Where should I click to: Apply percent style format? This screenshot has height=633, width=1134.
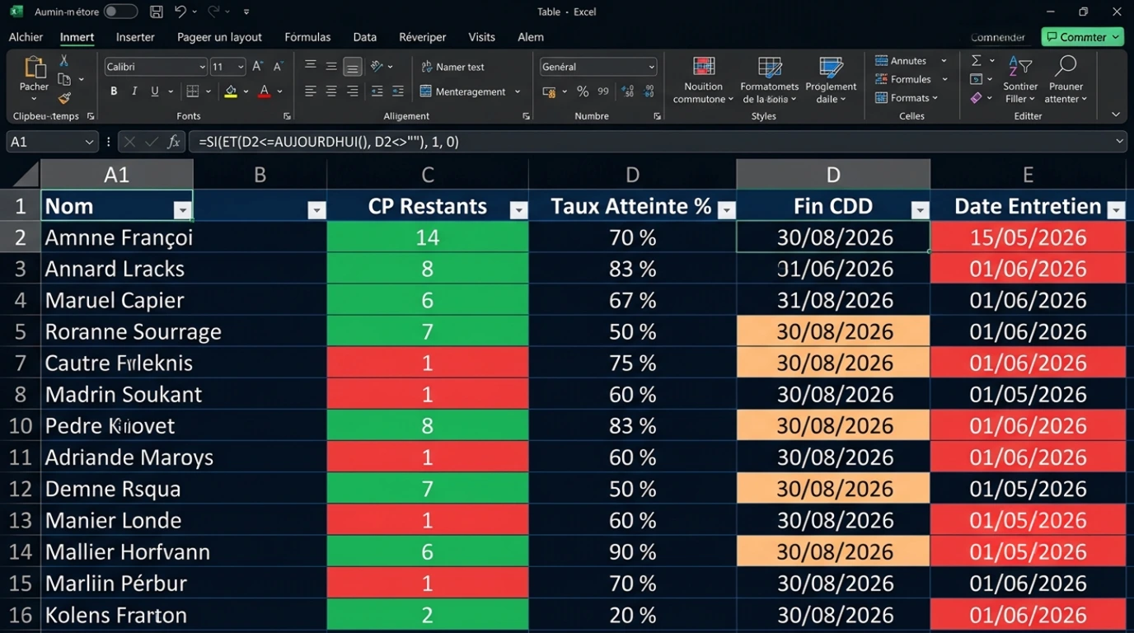[583, 91]
